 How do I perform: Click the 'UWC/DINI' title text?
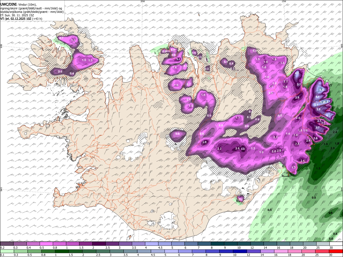click(x=8, y=4)
